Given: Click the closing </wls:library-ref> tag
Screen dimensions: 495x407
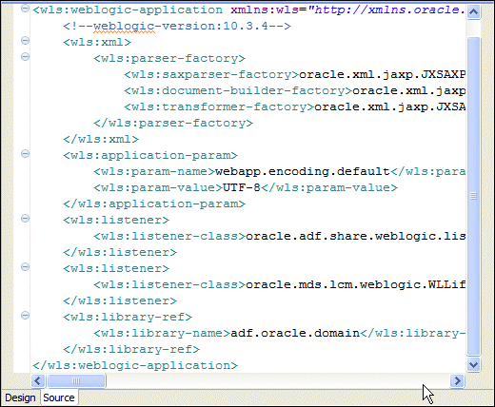Looking at the screenshot, I should [131, 349].
